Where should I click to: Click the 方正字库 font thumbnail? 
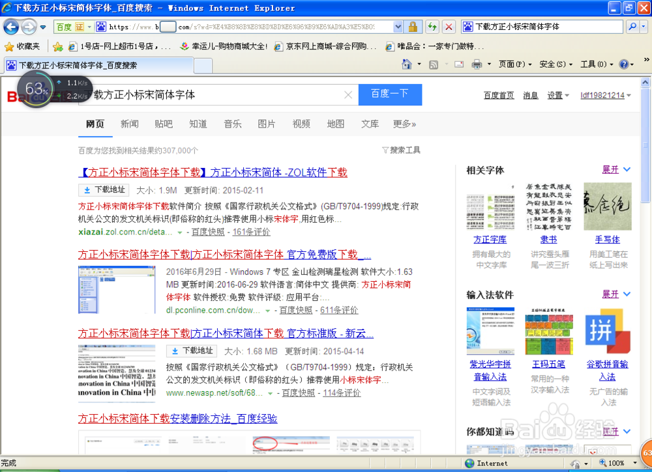coord(490,207)
